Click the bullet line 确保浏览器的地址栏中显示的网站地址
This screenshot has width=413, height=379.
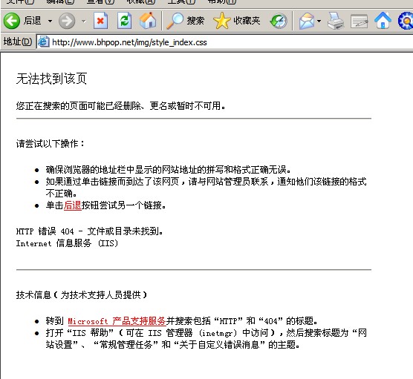(x=169, y=170)
